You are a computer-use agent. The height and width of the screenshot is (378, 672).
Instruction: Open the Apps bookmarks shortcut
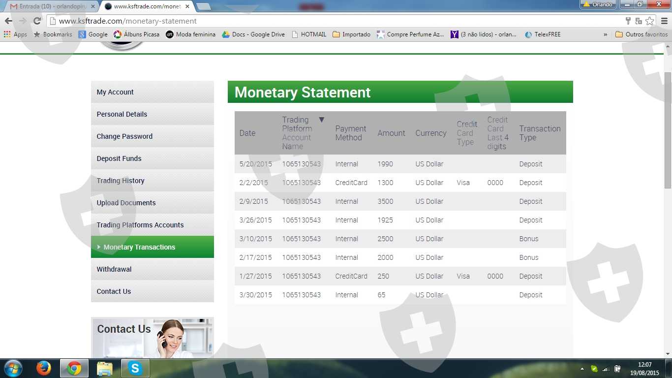15,34
